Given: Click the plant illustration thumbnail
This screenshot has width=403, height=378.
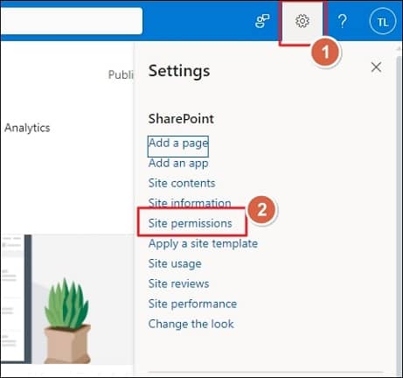Looking at the screenshot, I should point(67,321).
